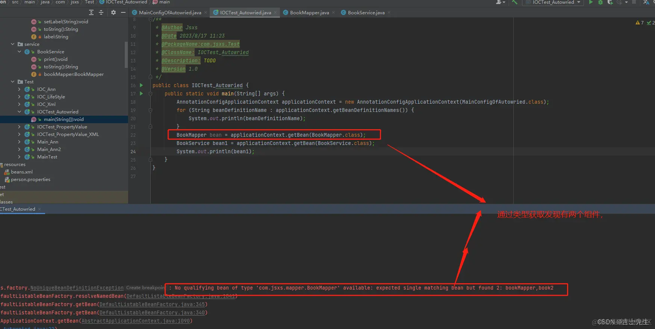Select print():void under BookService
655x329 pixels.
click(x=56, y=59)
